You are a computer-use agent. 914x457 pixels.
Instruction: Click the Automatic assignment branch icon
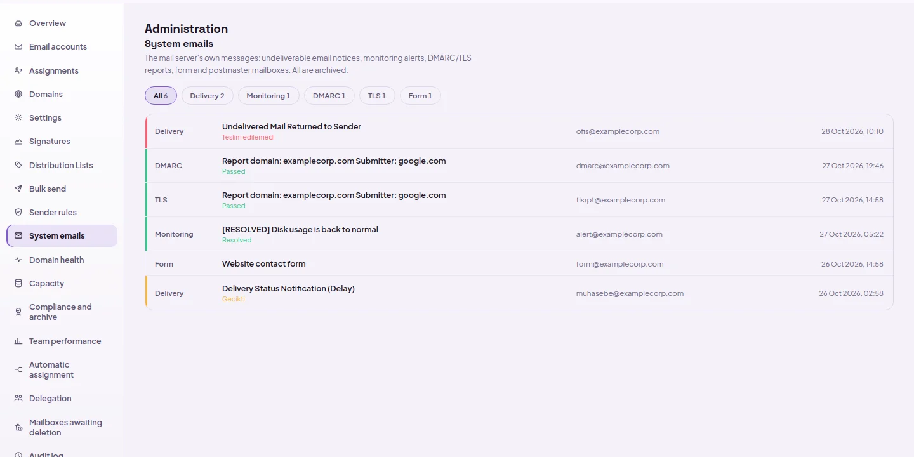click(18, 370)
